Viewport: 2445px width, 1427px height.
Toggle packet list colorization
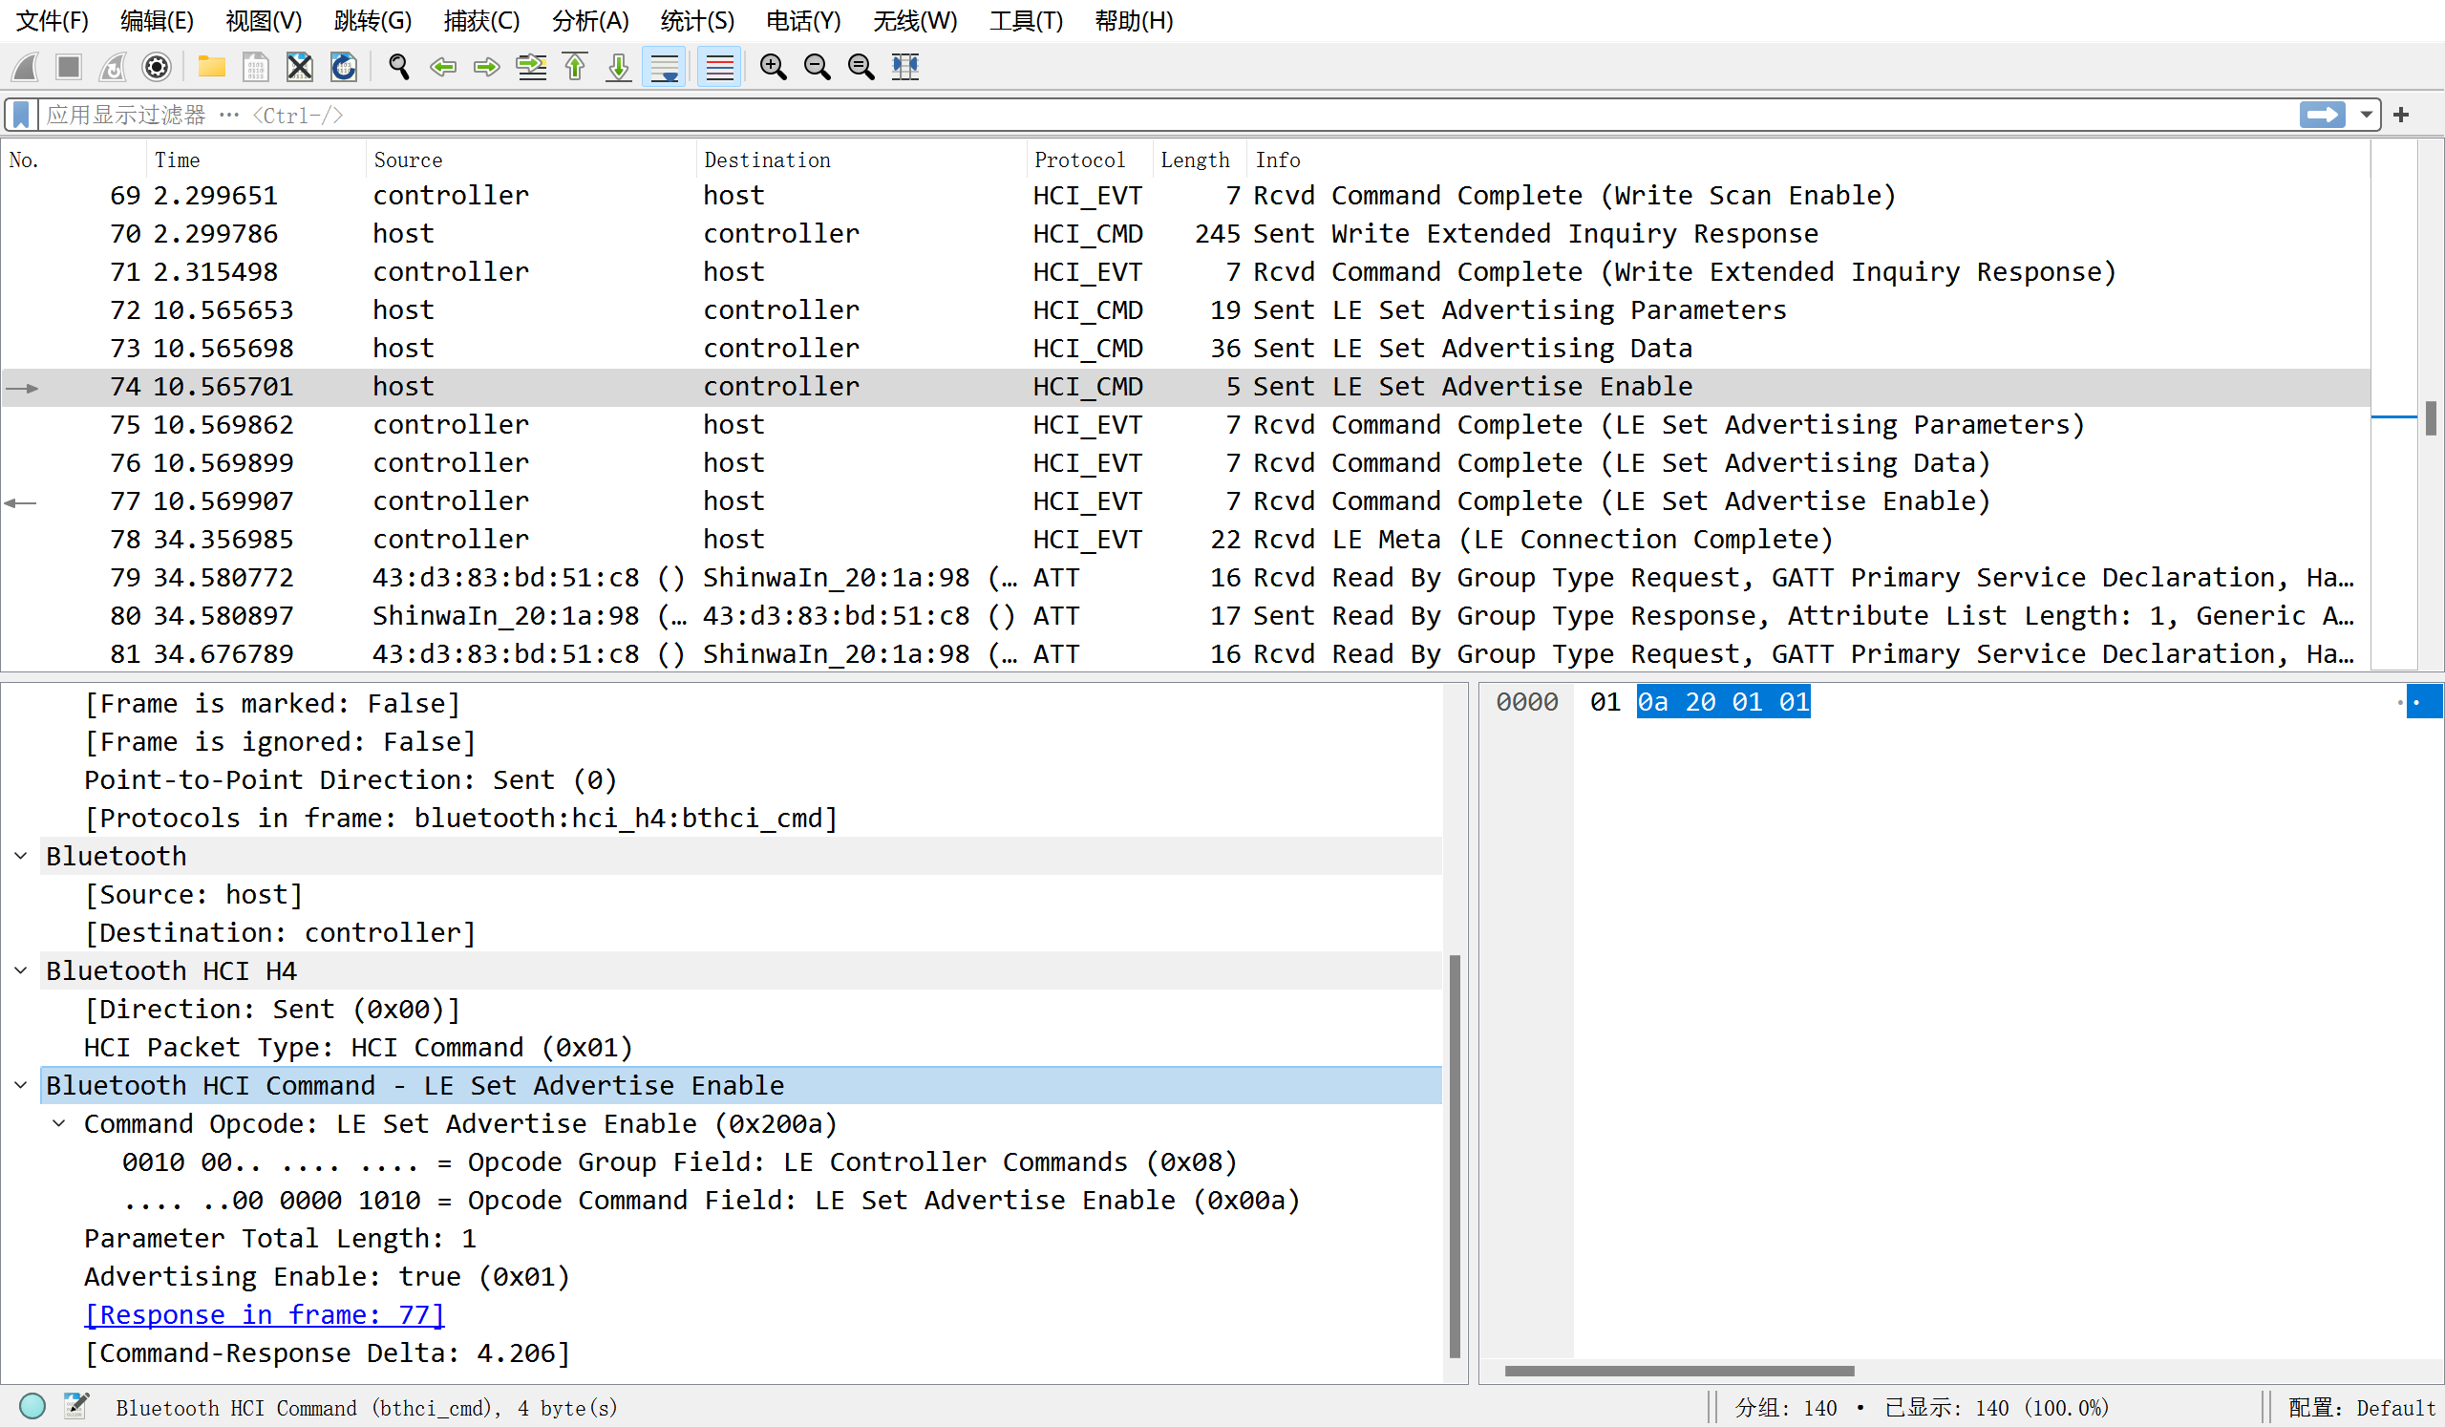click(x=719, y=67)
